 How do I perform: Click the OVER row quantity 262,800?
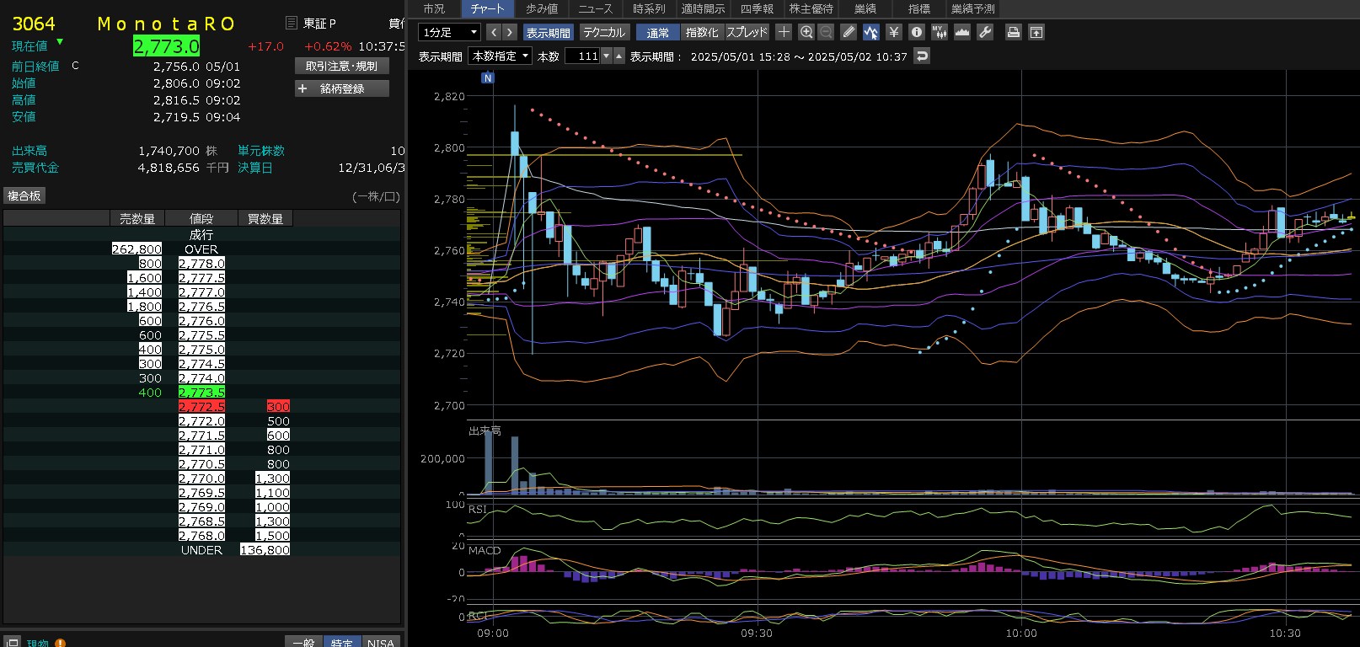click(137, 249)
